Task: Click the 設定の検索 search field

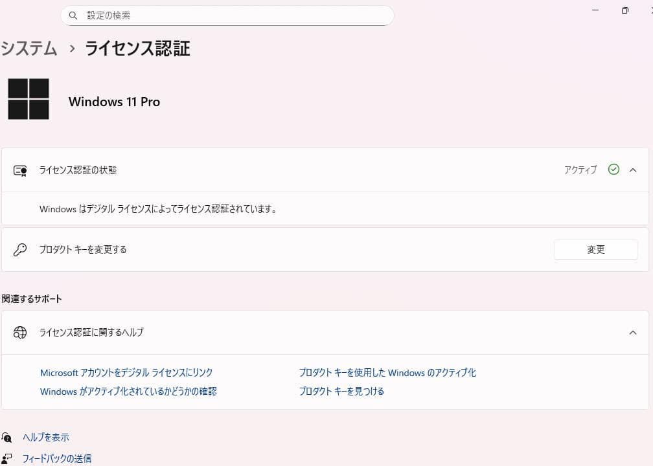Action: 227,15
